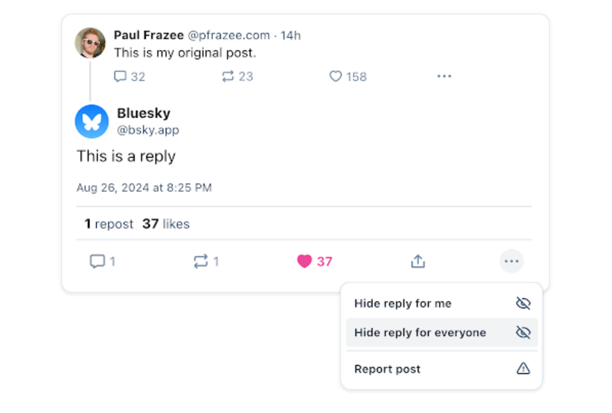Open the @pfrazee.com handle link
This screenshot has height=413, width=612.
pos(229,35)
